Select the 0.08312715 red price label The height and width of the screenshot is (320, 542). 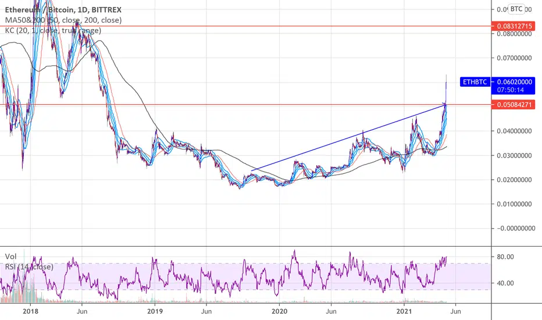pyautogui.click(x=514, y=26)
